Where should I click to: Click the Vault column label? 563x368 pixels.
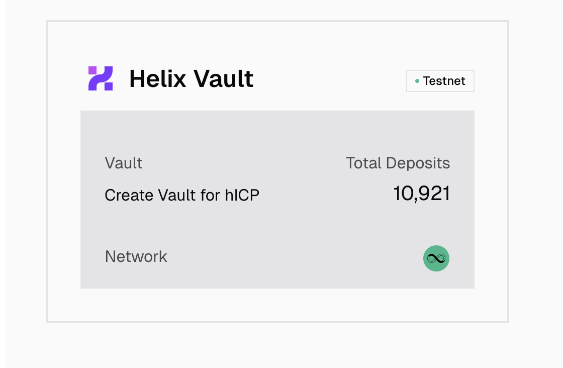[x=124, y=163]
